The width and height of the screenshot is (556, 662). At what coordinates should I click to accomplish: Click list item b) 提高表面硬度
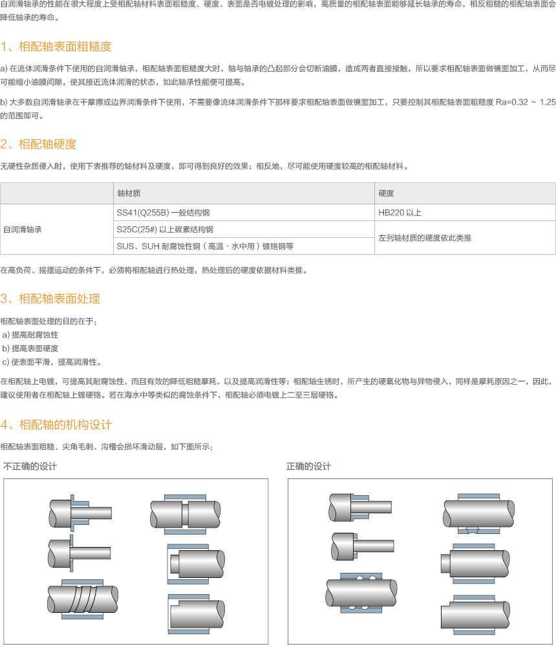[30, 348]
